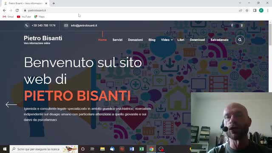Click the URL address bar pietrobisanti.it
272x153 pixels.
pyautogui.click(x=130, y=10)
